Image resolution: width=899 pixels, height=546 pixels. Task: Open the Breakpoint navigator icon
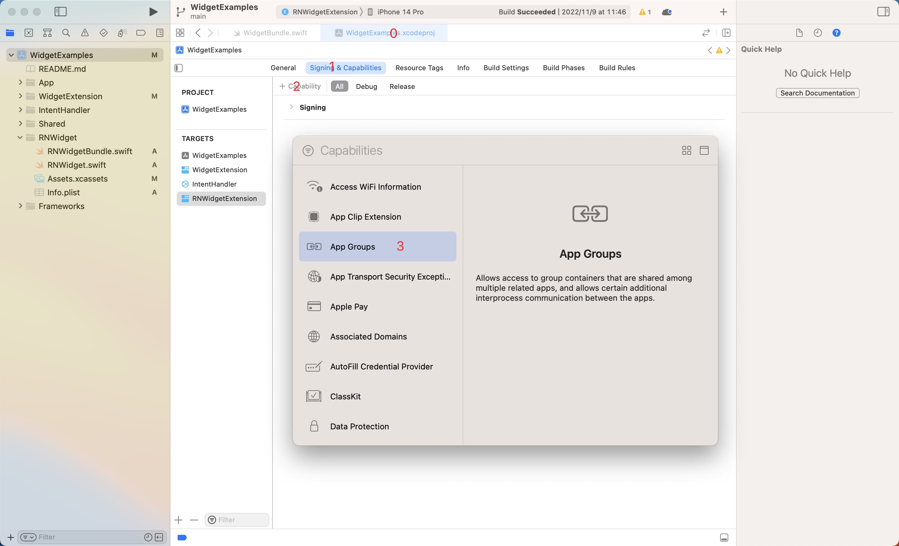click(141, 33)
